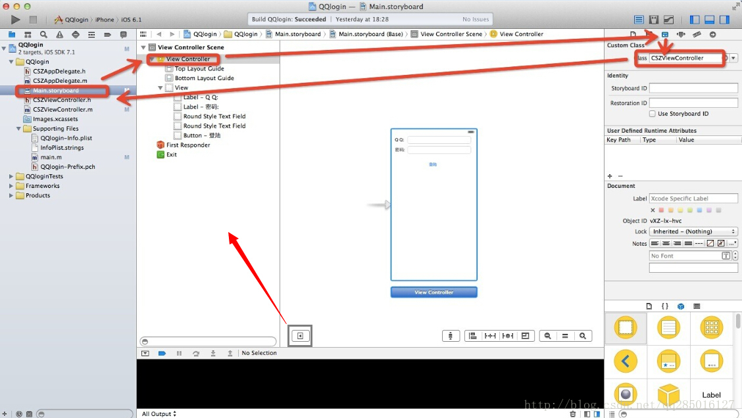
Task: Pick the blue label color swatch
Action: [x=699, y=210]
